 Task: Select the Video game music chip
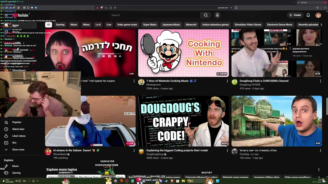tap(127, 25)
